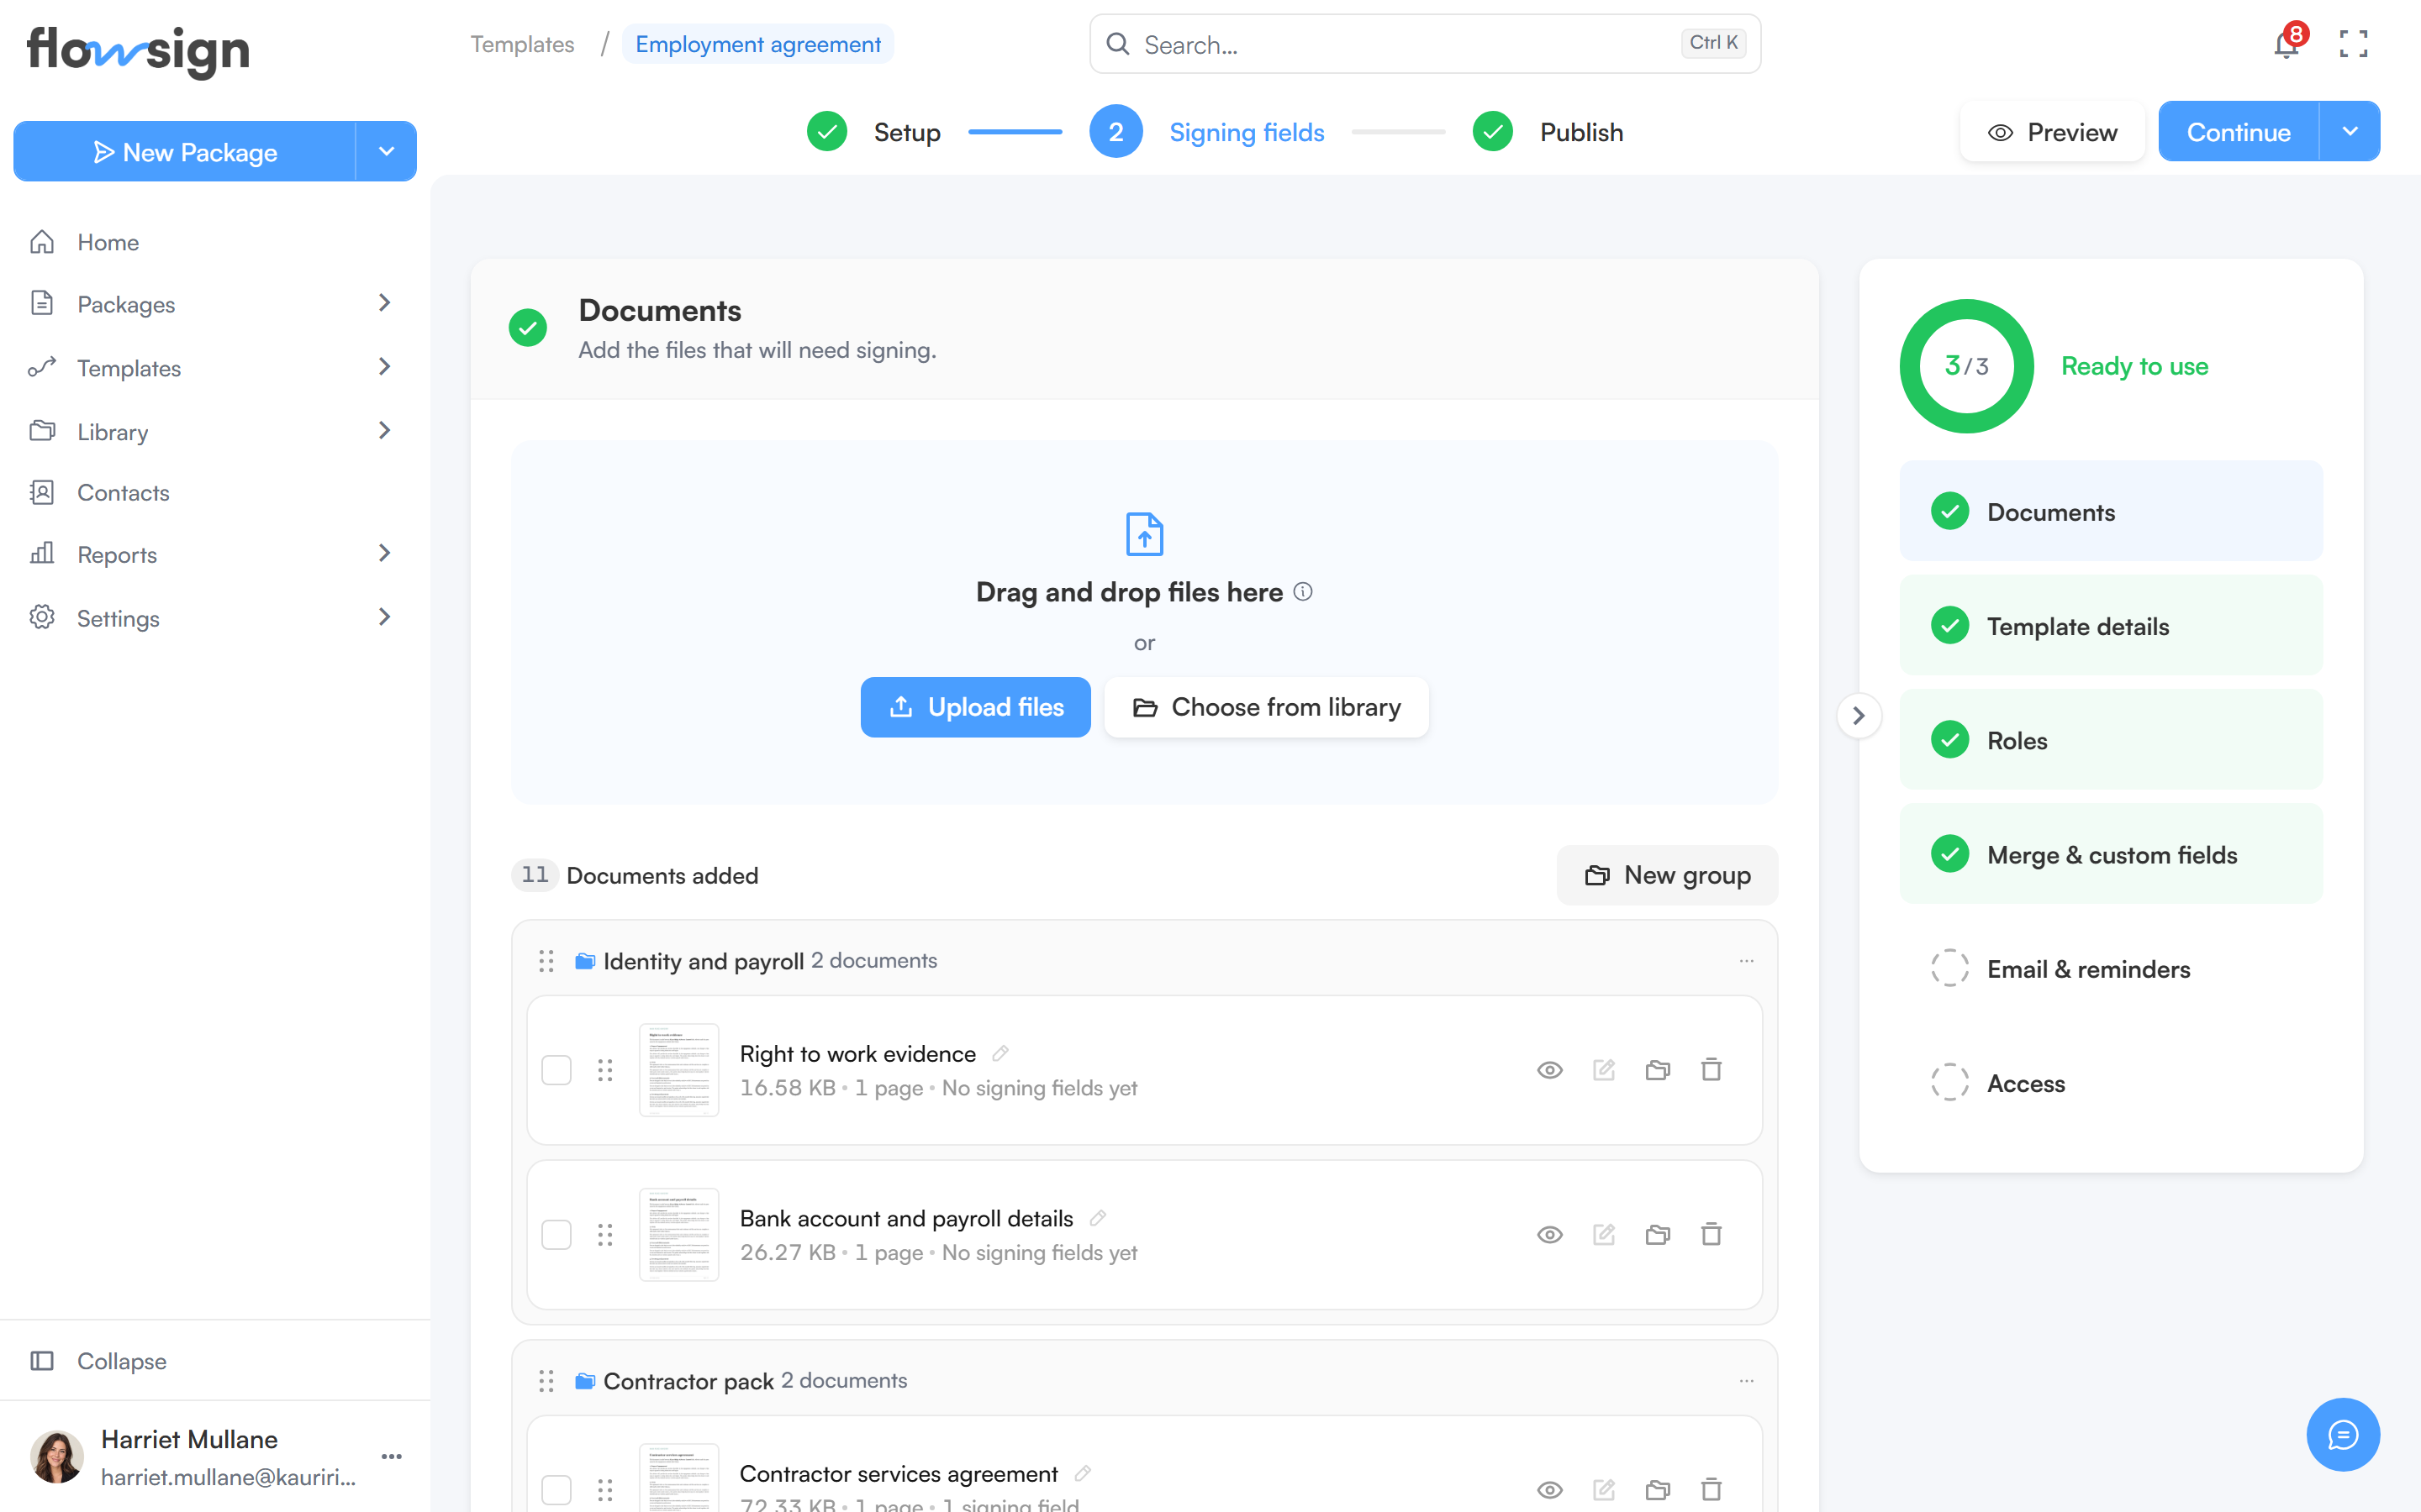Expand Settings submenu

click(x=384, y=617)
